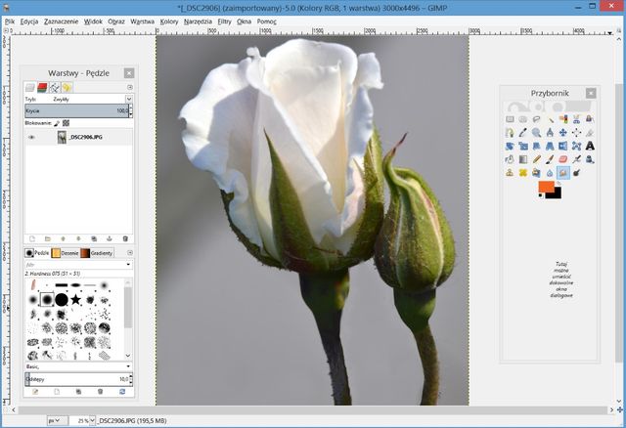Toggle lock alpha channel checkerboard icon
Viewport: 626px width, 428px height.
coord(66,124)
